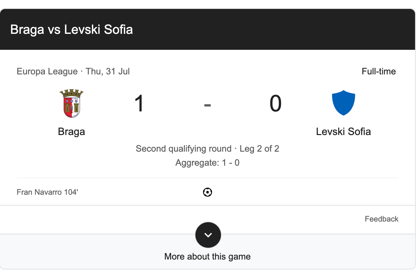Click Braga's score of 1
The image size is (417, 272).
pyautogui.click(x=140, y=104)
